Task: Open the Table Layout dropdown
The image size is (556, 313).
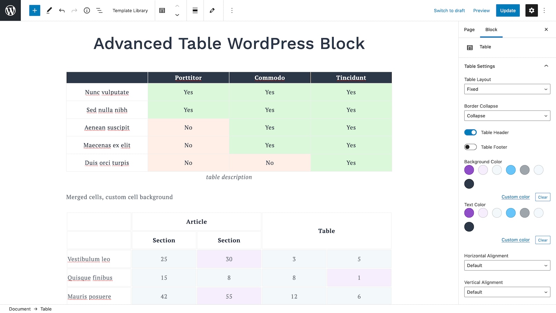Action: point(507,89)
